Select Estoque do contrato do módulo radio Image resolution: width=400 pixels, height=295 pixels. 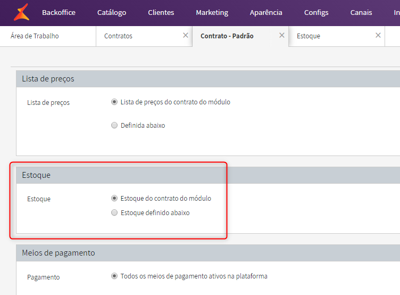click(114, 198)
